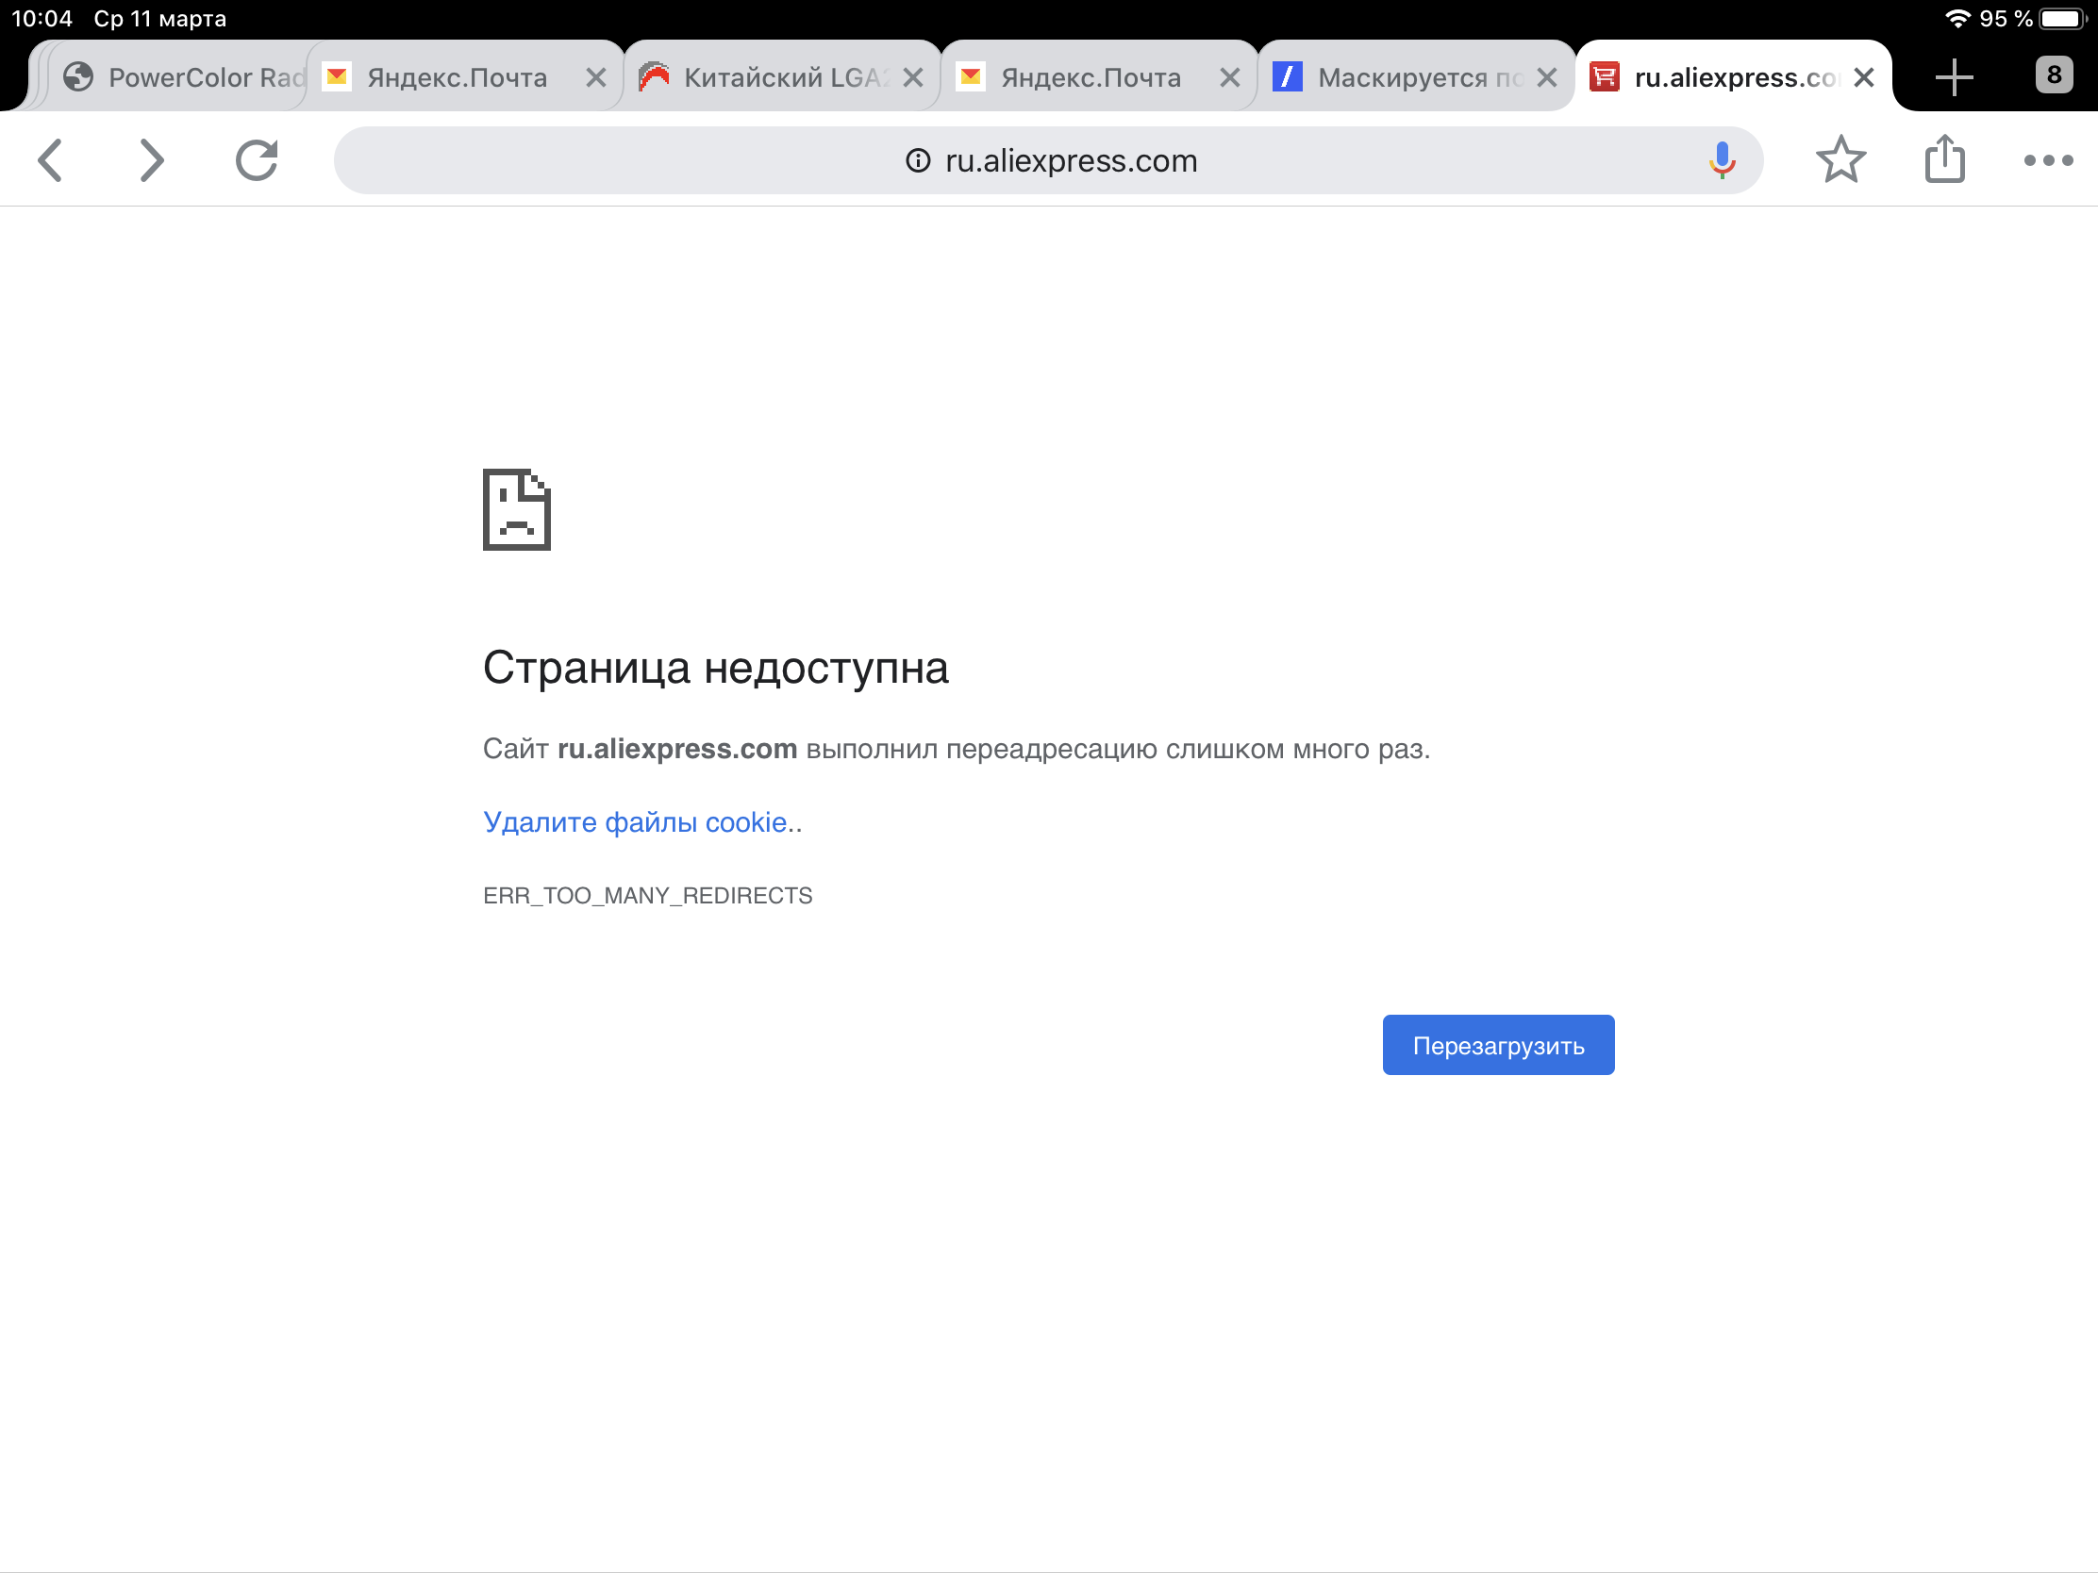Go forward to the next page
The height and width of the screenshot is (1573, 2098).
click(x=151, y=160)
